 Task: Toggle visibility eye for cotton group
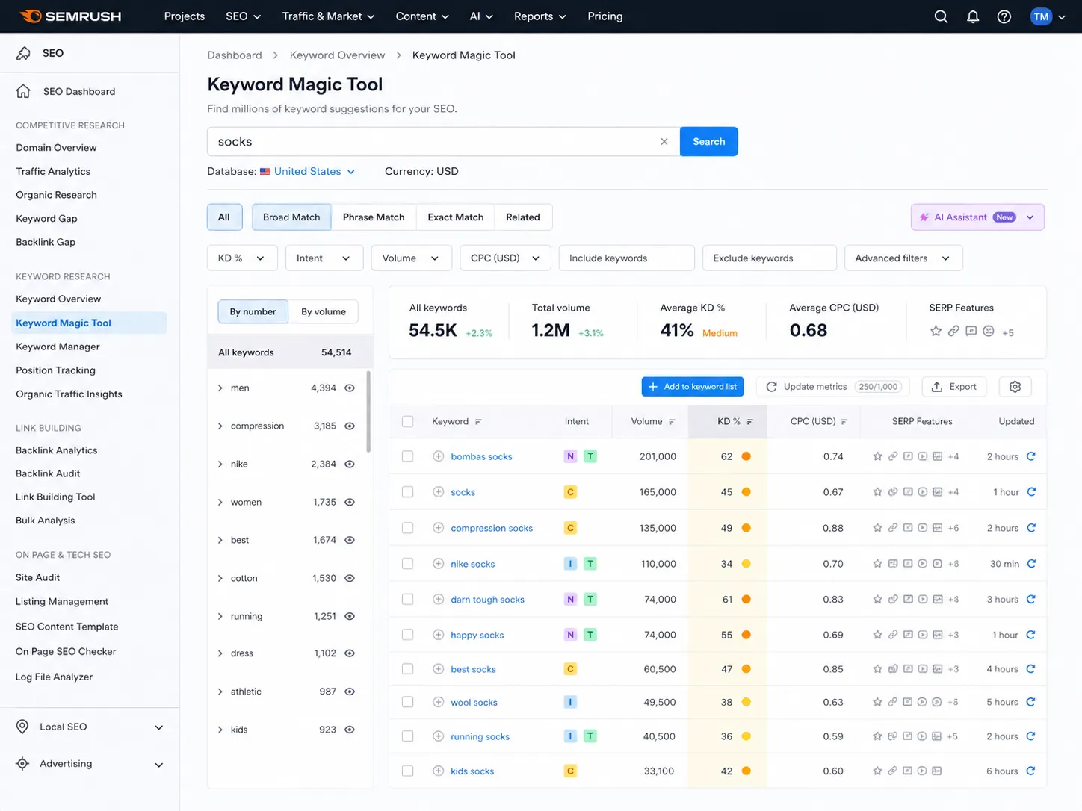click(x=349, y=578)
